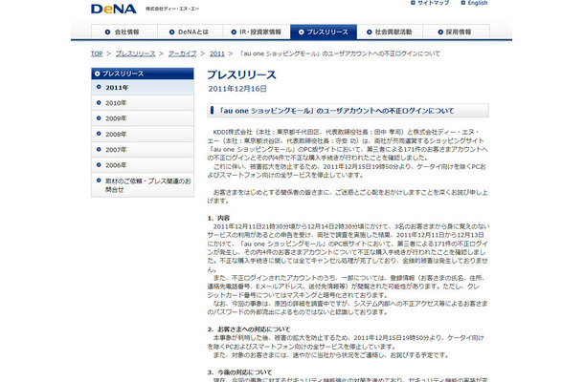Click the サイトマップ icon link
Viewport: 584px width, 382px height.
point(430,3)
